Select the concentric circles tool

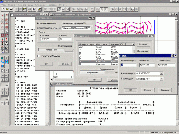(7, 23)
